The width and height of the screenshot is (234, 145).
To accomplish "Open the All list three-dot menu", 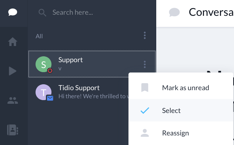I will click(x=145, y=35).
